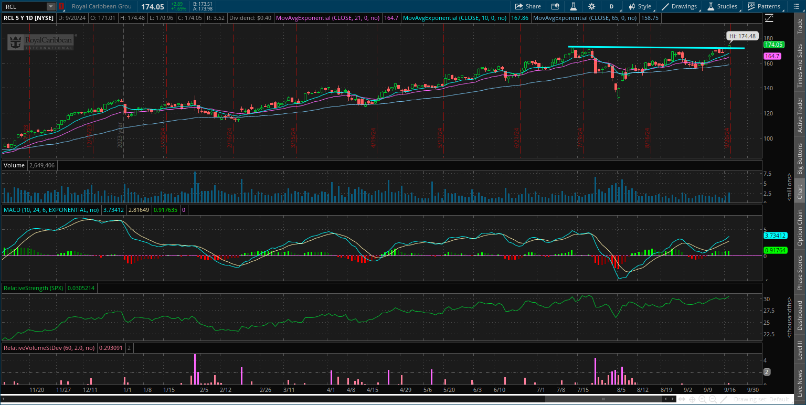Screen dimensions: 806x405
Task: Select the line drawing tool icon in bottom bar
Action: 724,399
